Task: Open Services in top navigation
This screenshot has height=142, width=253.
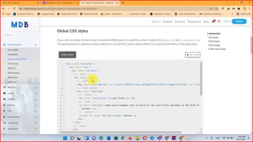Action: (x=180, y=21)
